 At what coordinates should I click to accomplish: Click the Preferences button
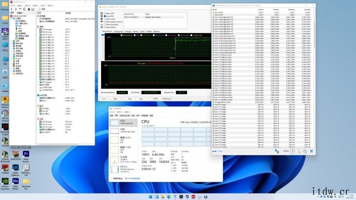167,99
